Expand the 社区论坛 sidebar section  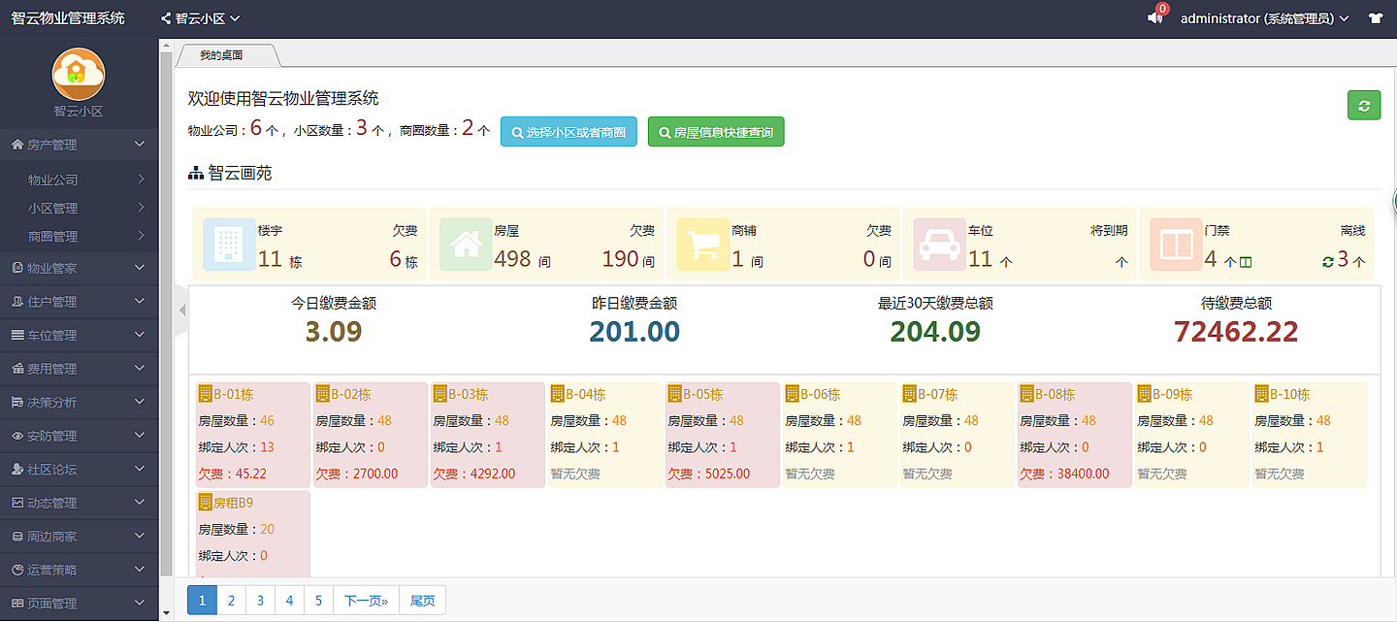[x=79, y=470]
